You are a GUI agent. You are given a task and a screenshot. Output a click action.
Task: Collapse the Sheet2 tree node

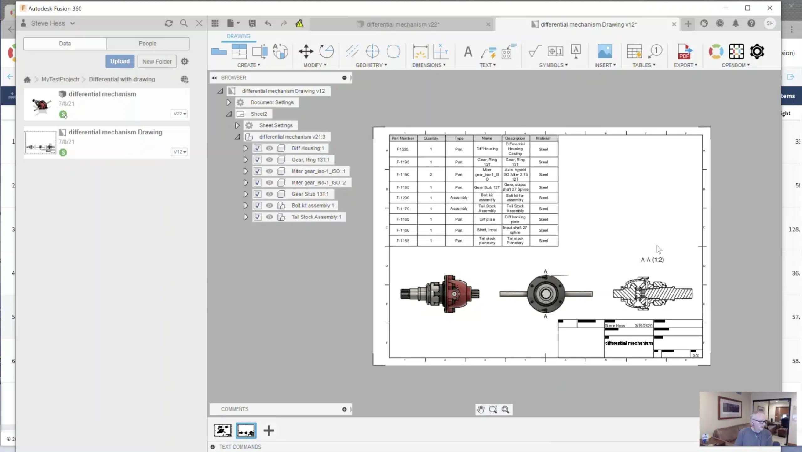[x=229, y=114]
